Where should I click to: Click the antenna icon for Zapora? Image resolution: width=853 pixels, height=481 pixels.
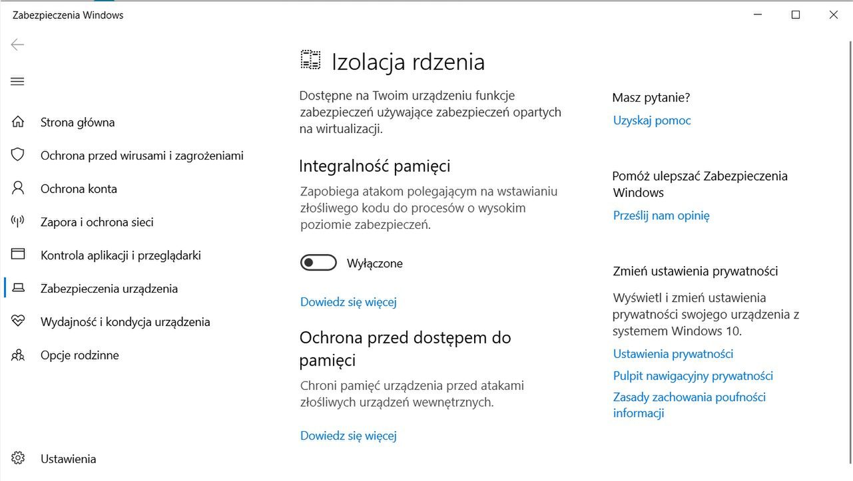point(18,222)
